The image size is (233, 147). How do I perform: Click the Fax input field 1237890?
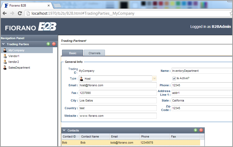118,93
